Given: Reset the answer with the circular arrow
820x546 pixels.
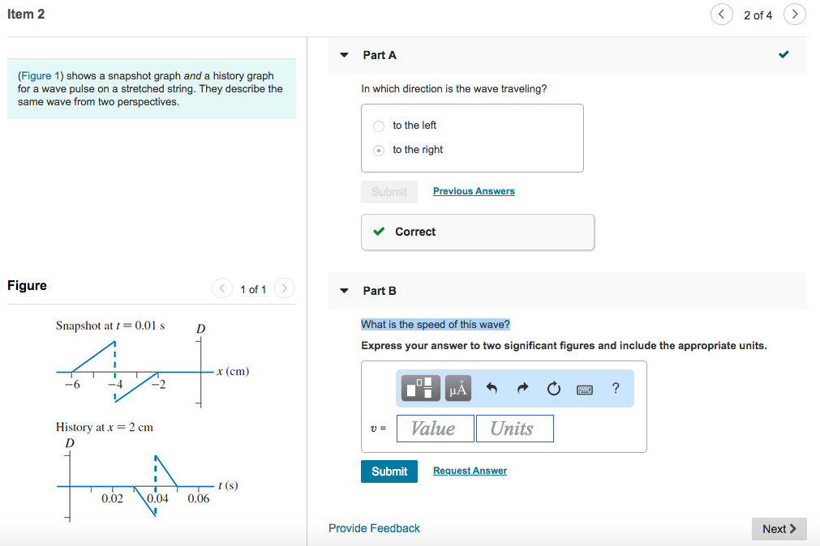Looking at the screenshot, I should coord(553,388).
